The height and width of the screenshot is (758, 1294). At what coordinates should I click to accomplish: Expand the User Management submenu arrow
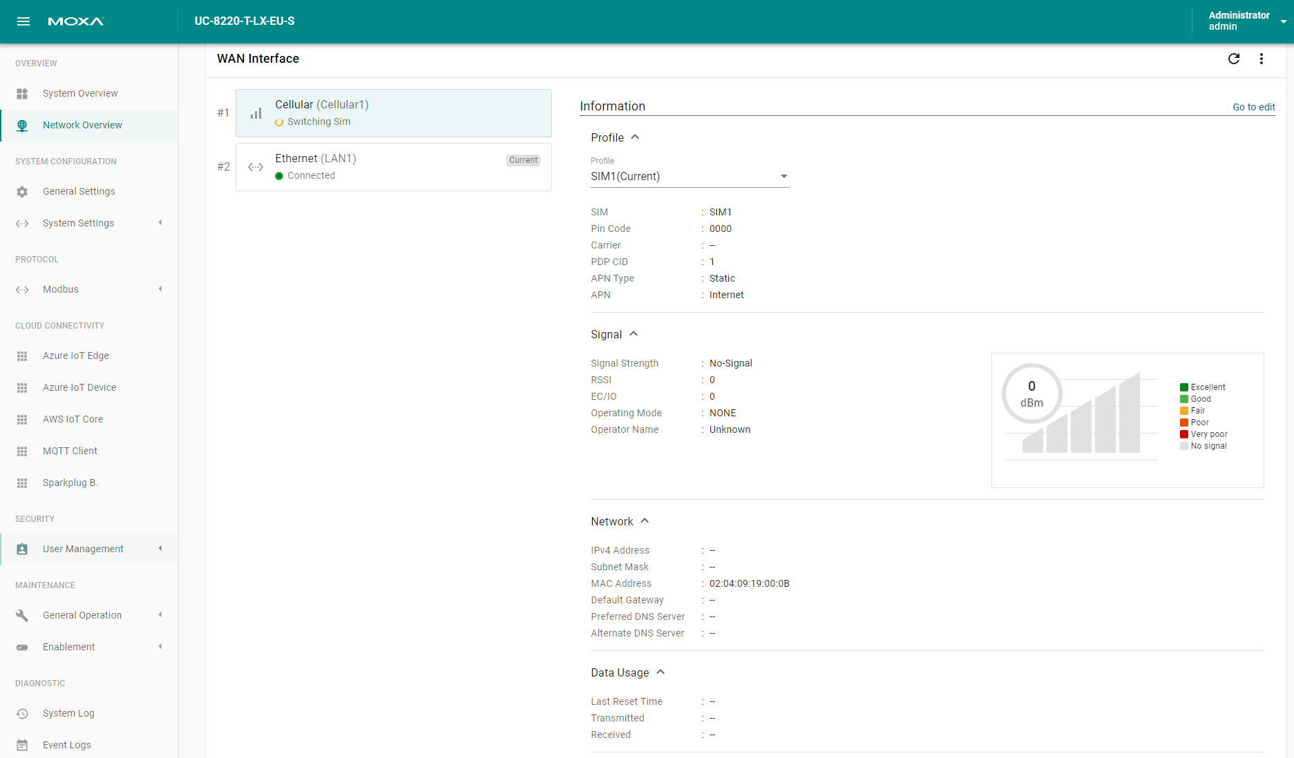(x=160, y=548)
